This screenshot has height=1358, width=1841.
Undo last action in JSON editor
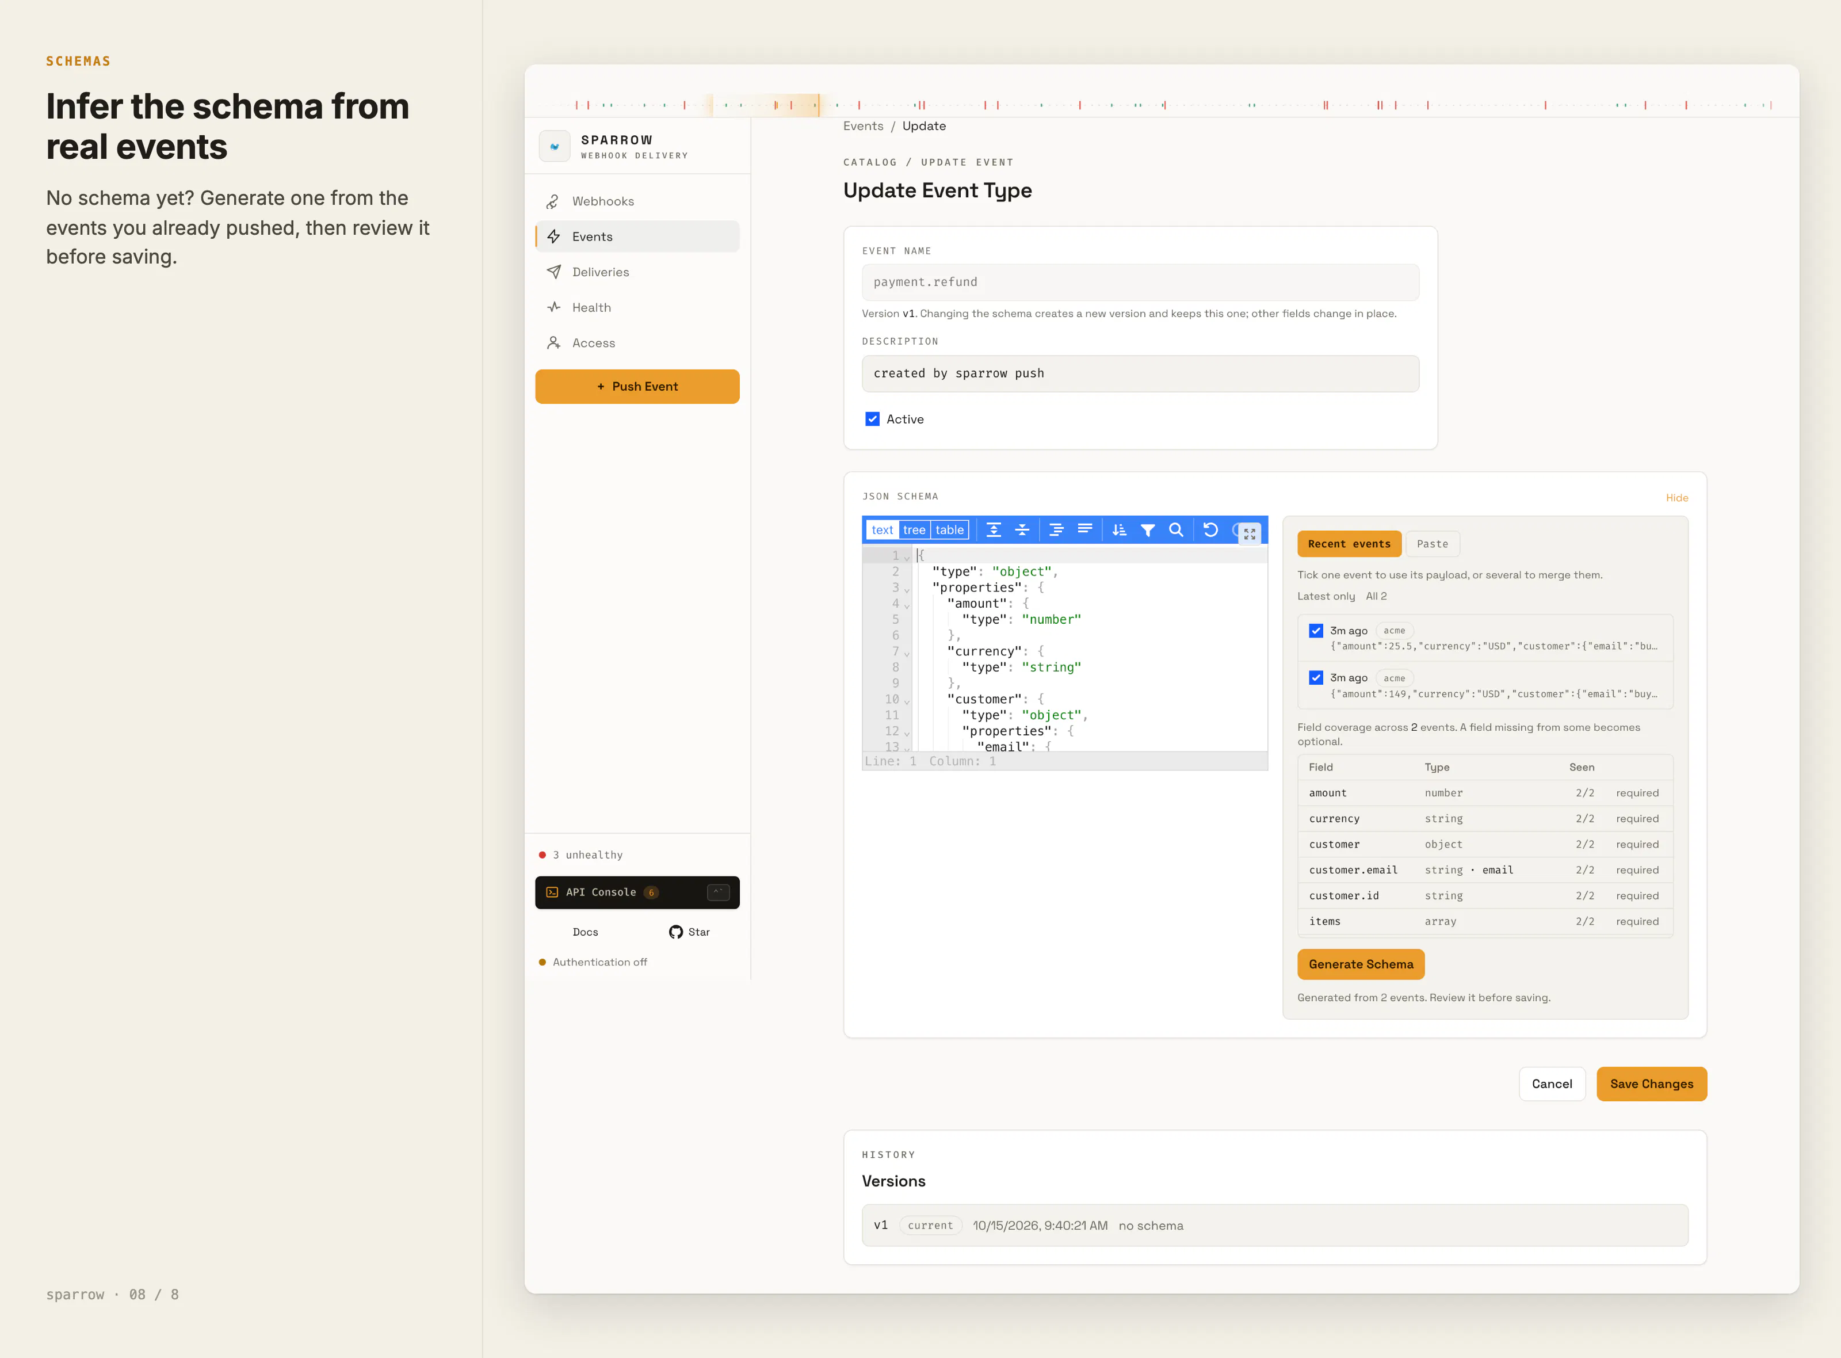pos(1210,530)
